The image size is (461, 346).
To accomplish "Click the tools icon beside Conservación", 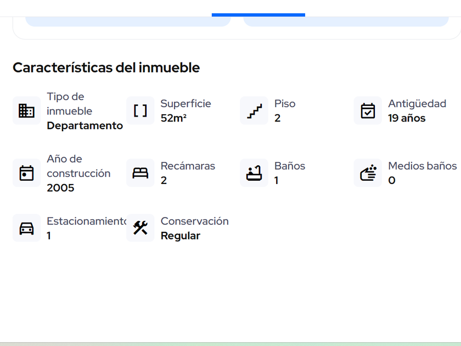I will click(140, 228).
